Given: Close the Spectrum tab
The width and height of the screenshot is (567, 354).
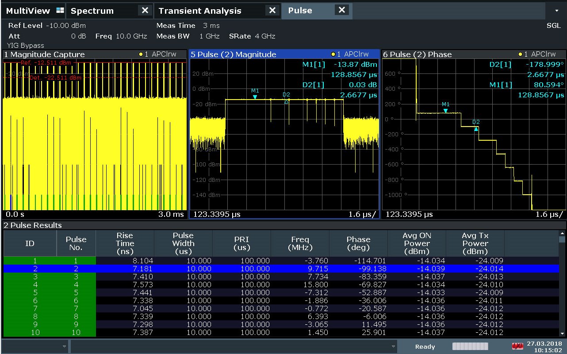Looking at the screenshot, I should pyautogui.click(x=145, y=11).
